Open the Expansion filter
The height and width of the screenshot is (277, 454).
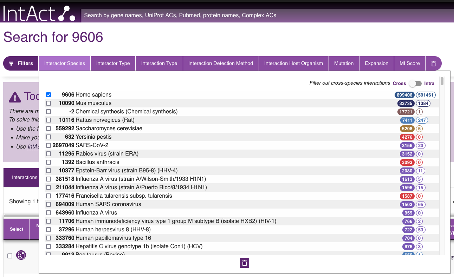pyautogui.click(x=377, y=63)
